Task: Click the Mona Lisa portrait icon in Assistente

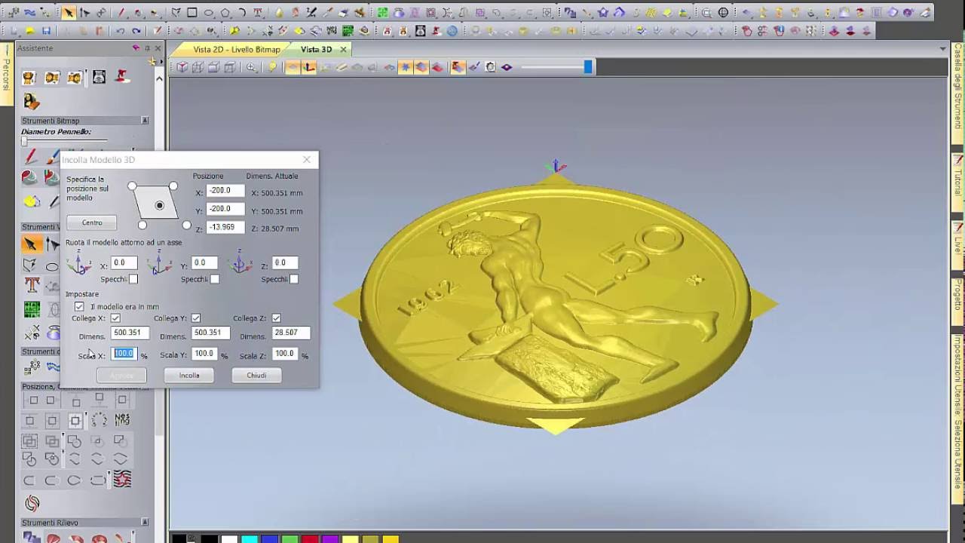Action: pos(31,101)
